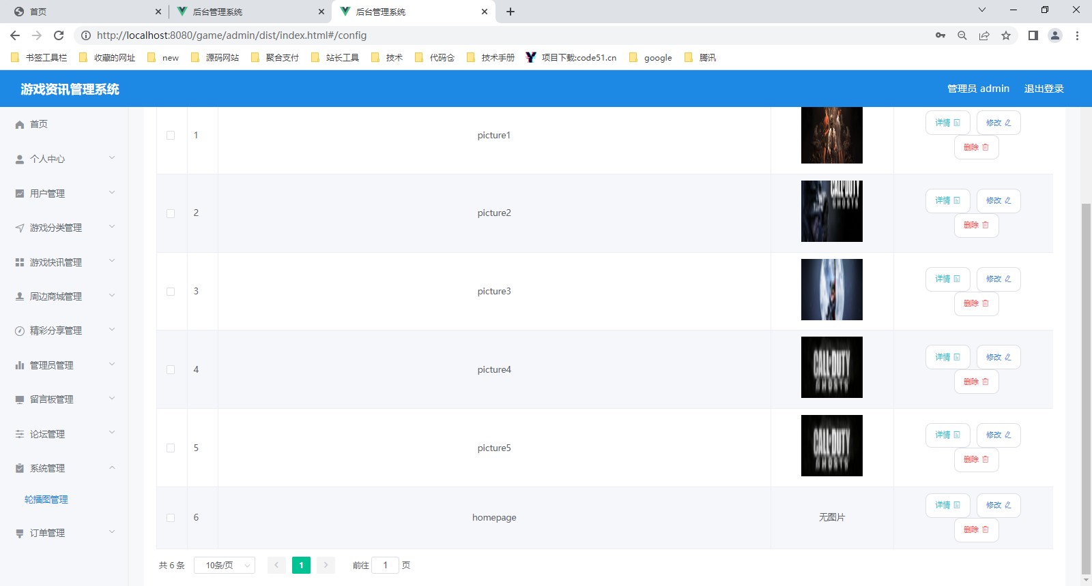Select 轮播图管理 in the sidebar

tap(46, 499)
